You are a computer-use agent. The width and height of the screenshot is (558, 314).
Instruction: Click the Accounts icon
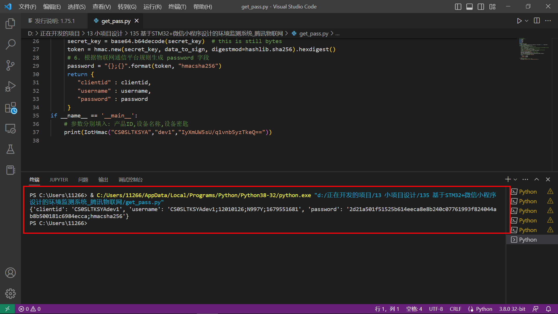(x=10, y=273)
